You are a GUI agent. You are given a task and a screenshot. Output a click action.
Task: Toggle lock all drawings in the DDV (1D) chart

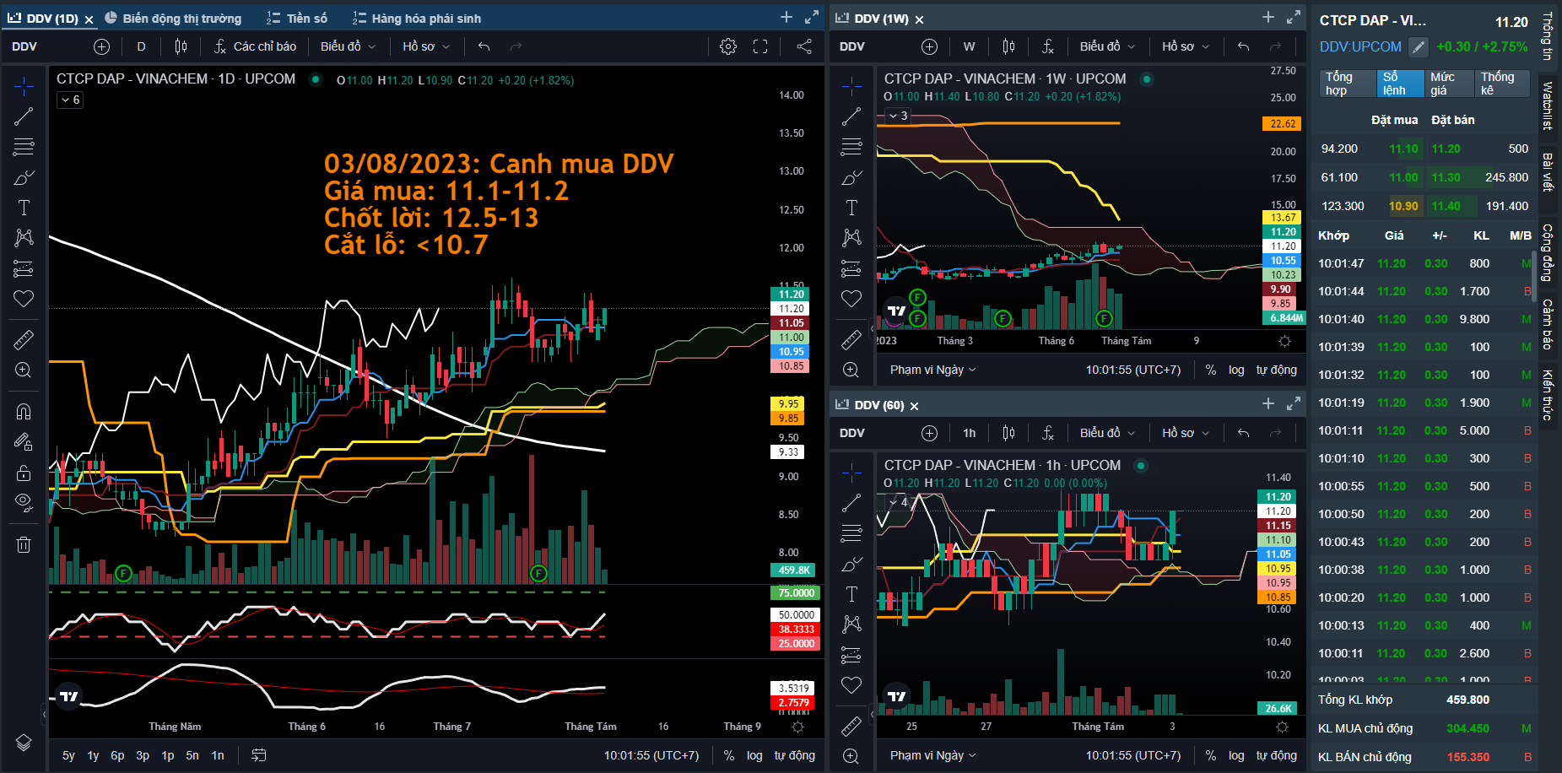coord(24,472)
